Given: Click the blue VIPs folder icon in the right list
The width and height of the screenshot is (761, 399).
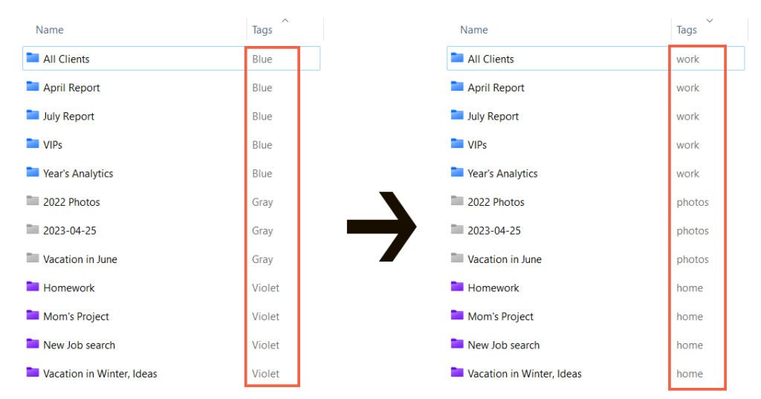Looking at the screenshot, I should coord(457,144).
